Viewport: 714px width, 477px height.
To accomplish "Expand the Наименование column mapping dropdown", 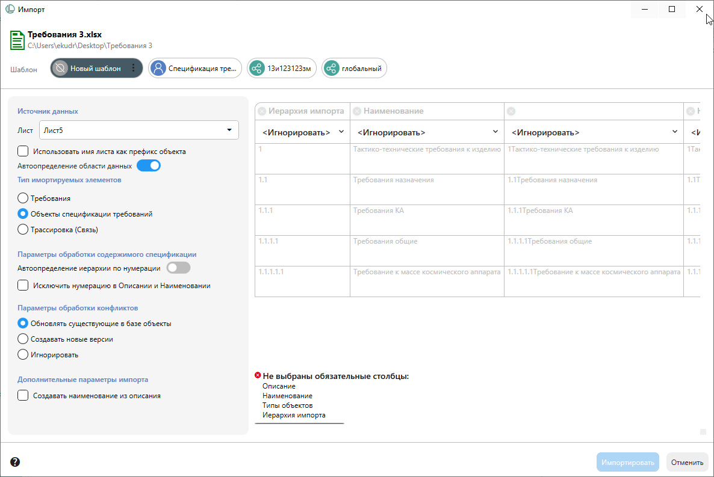I will coord(427,132).
